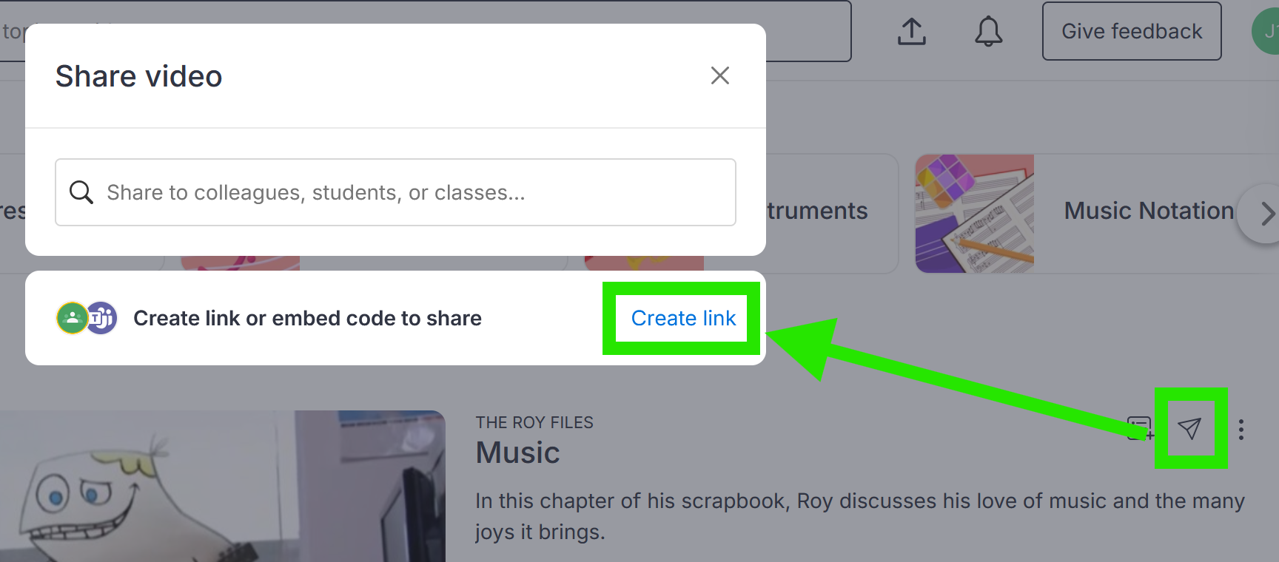Open the notifications bell

tap(988, 31)
